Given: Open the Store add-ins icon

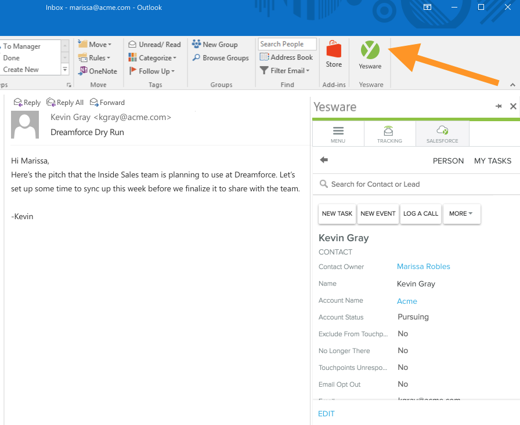Looking at the screenshot, I should coord(334,54).
